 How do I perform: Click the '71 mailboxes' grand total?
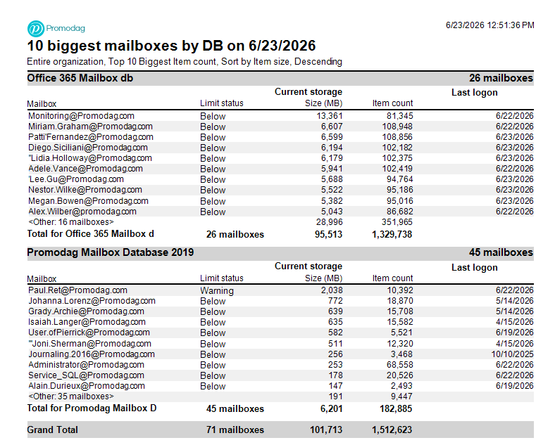pos(235,430)
